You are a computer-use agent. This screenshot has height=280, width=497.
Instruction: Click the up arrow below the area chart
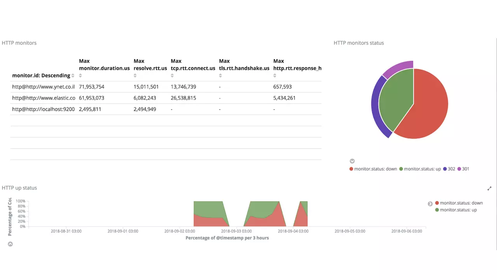pyautogui.click(x=10, y=244)
